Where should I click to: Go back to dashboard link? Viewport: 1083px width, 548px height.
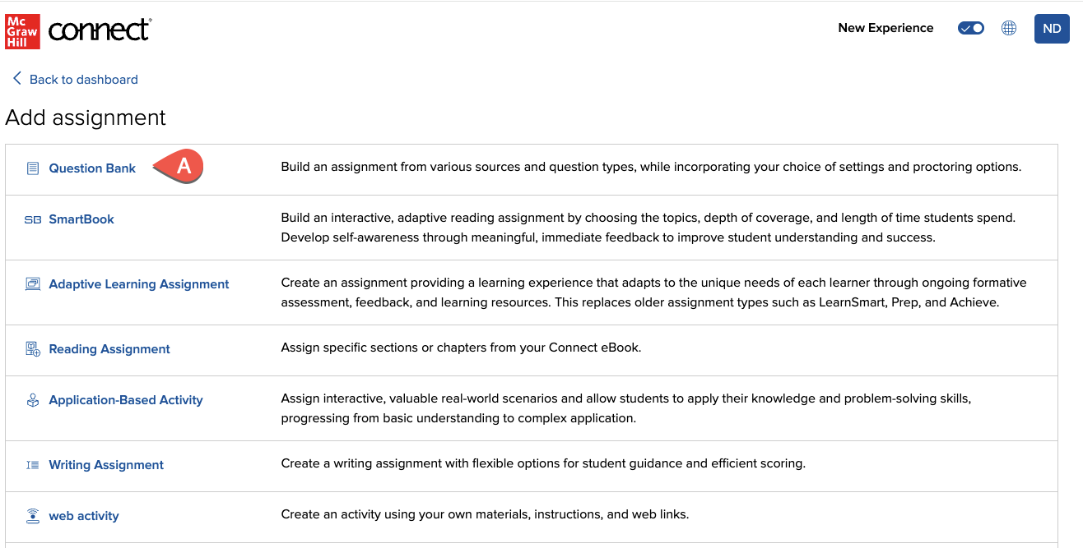point(83,80)
